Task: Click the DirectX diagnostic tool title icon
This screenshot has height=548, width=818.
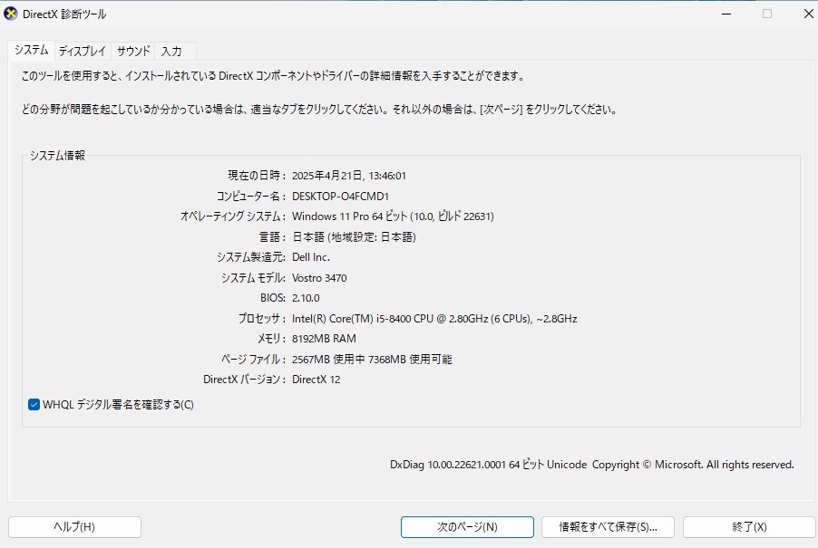Action: pos(11,14)
